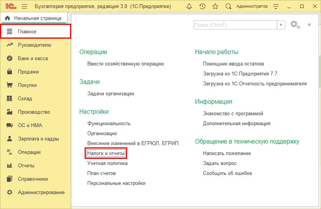This screenshot has width=321, height=209.
Task: Open Помощник ввода остатков
Action: tap(233, 64)
